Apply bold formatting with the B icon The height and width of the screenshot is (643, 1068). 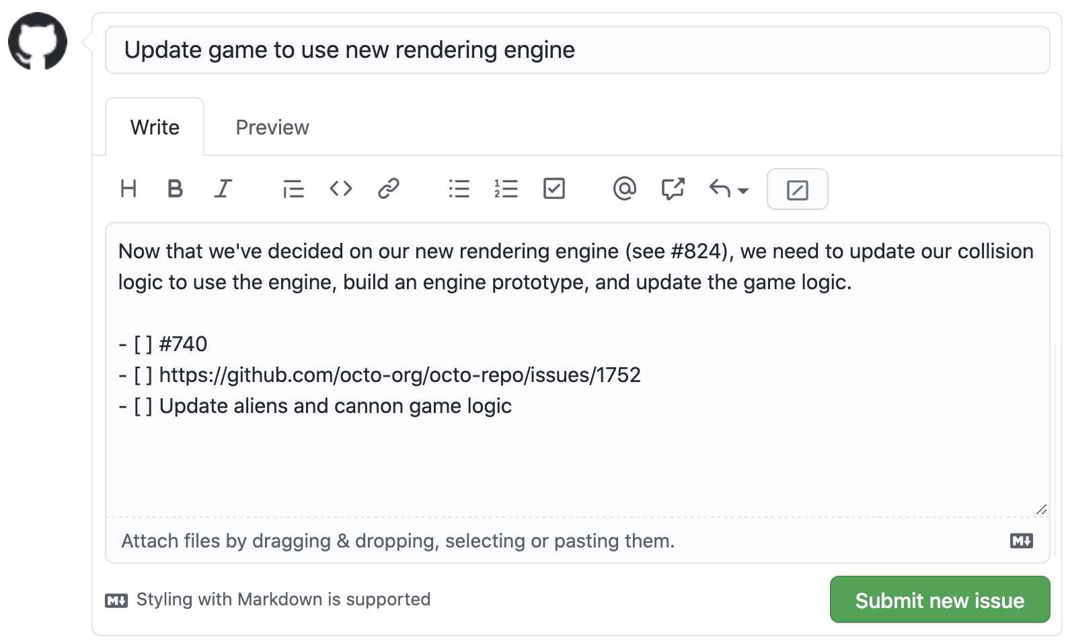175,189
